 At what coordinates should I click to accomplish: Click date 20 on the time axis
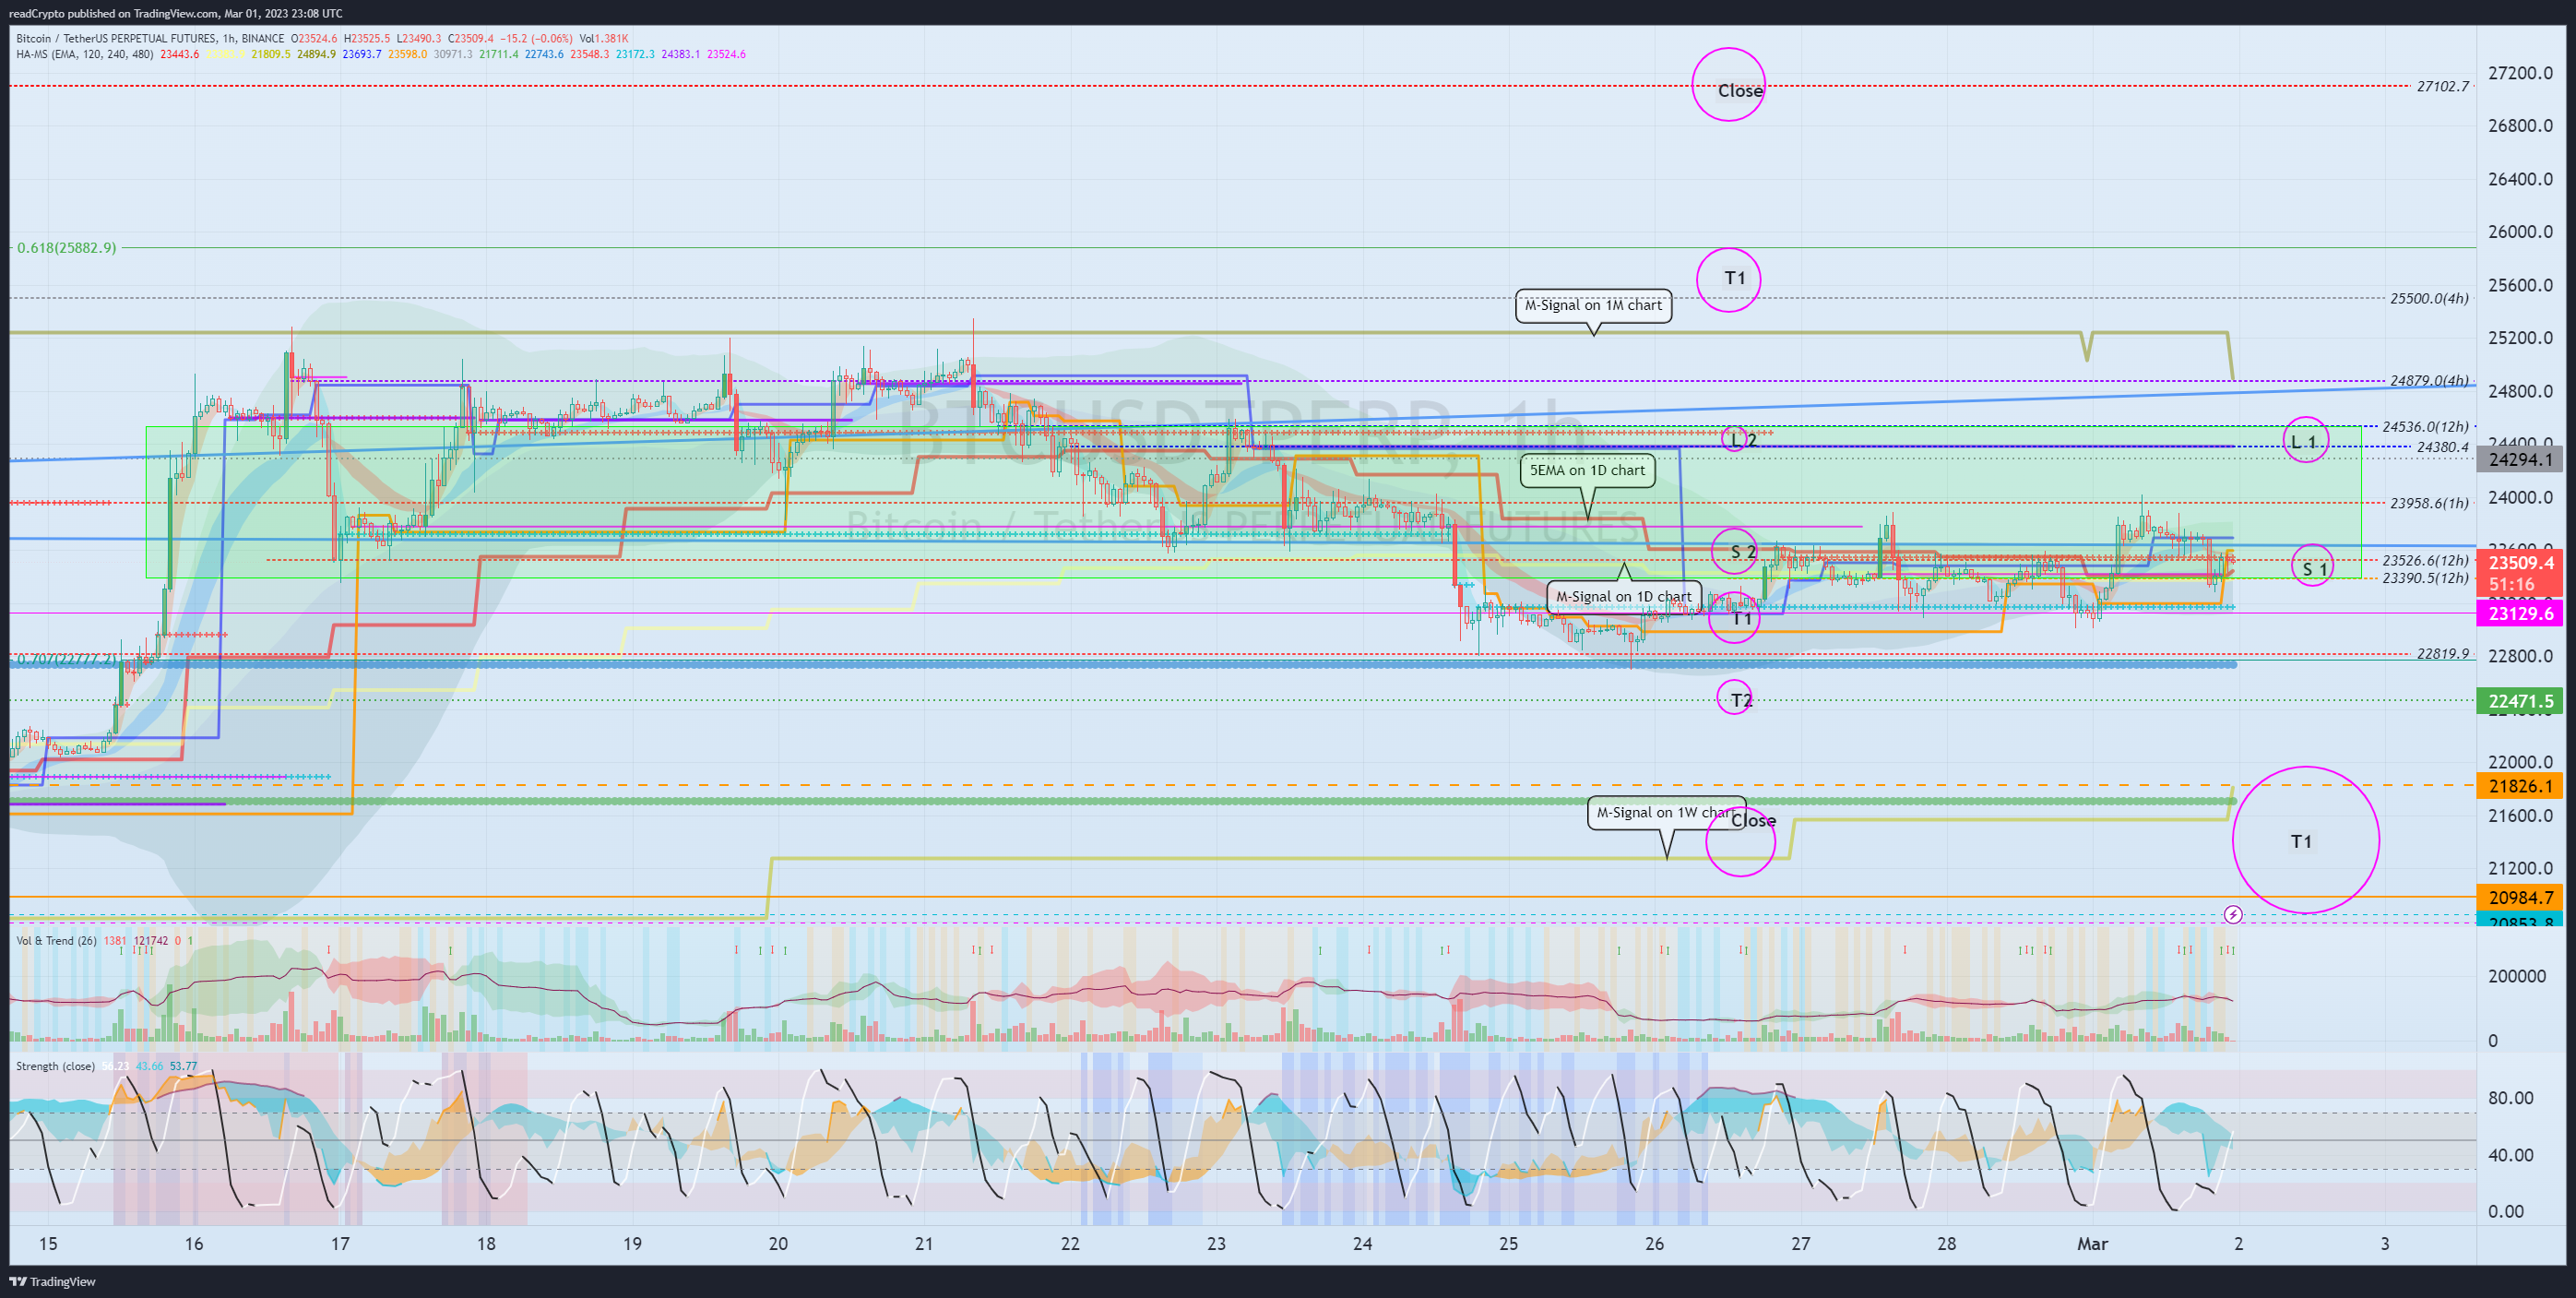778,1244
